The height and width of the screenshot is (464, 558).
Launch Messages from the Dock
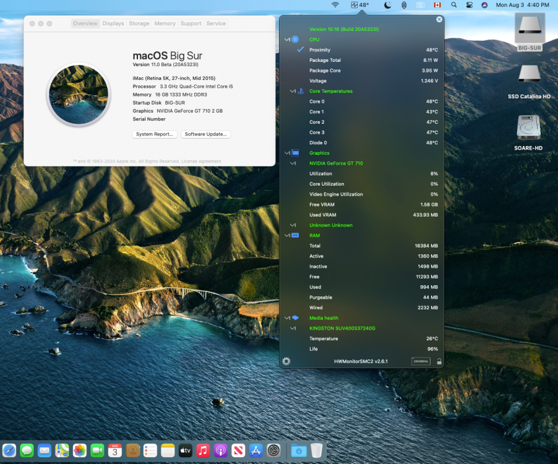(x=27, y=450)
